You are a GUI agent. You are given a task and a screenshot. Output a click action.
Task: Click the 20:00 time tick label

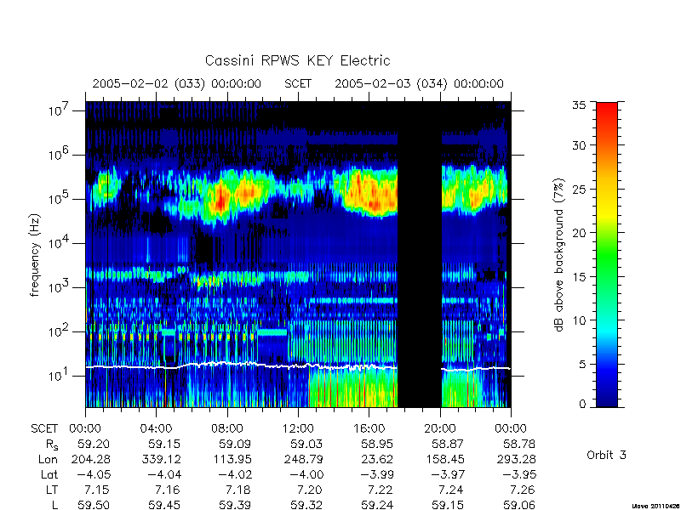440,428
